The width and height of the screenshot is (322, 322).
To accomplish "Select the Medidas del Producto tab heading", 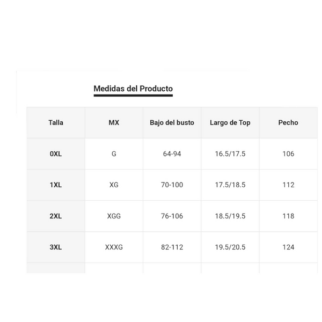I will pos(133,89).
